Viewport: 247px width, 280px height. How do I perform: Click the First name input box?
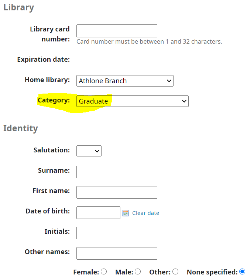coord(117,192)
